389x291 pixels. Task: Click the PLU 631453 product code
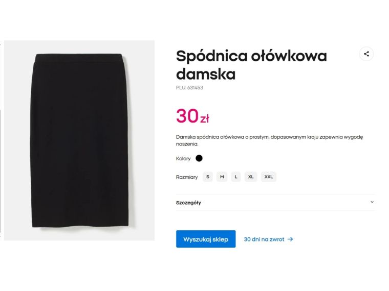point(189,88)
